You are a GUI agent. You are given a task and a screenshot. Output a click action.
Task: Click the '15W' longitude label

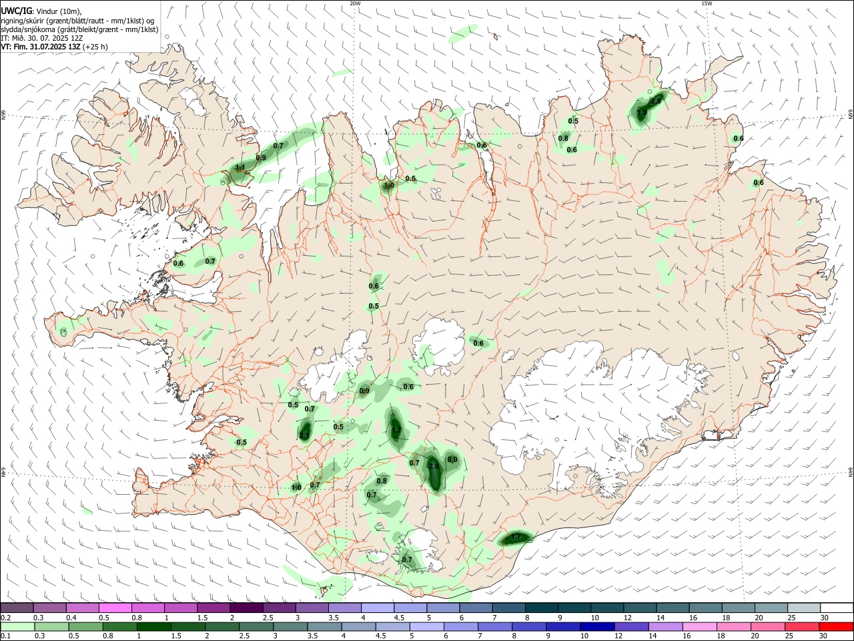tap(707, 3)
